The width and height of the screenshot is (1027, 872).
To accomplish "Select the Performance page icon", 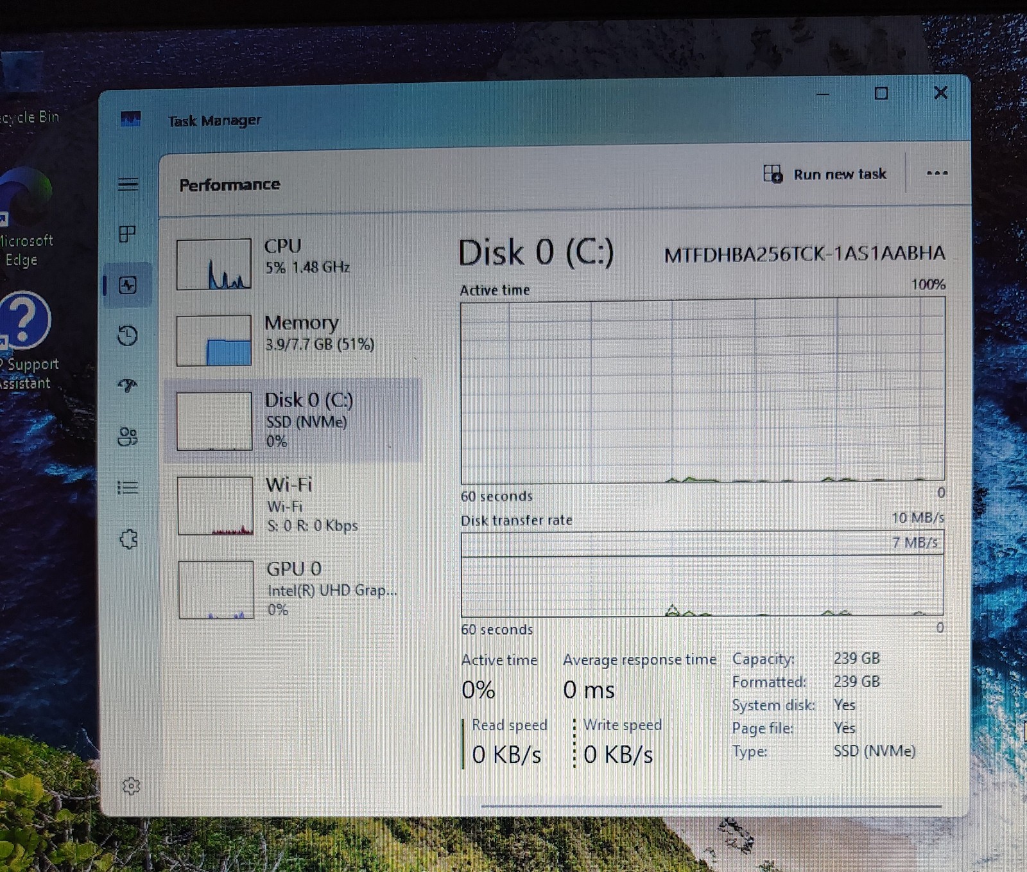I will pyautogui.click(x=128, y=285).
